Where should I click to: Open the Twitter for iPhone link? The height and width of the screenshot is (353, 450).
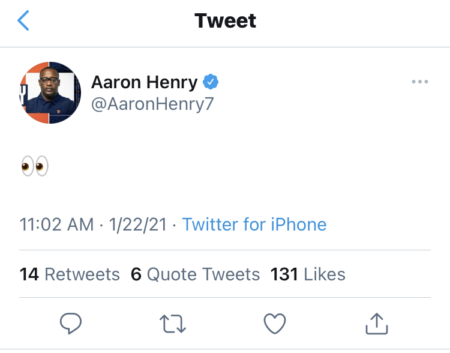[254, 225]
